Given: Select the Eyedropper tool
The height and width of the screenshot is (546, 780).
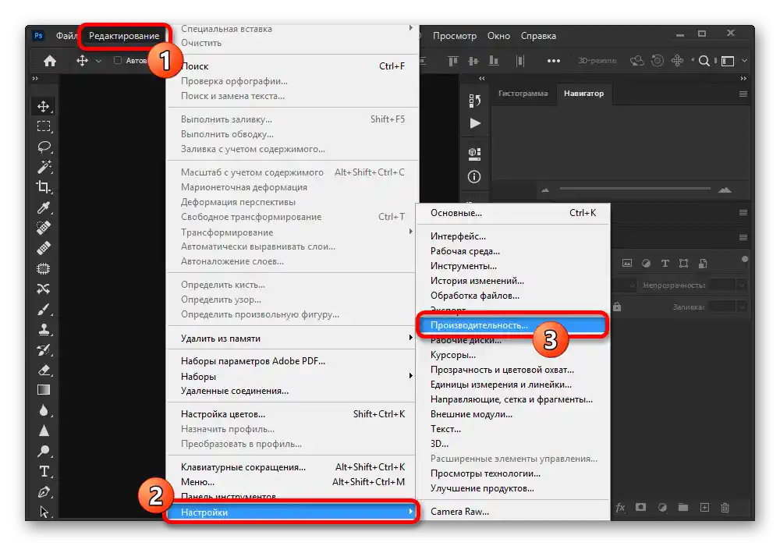Looking at the screenshot, I should point(44,207).
